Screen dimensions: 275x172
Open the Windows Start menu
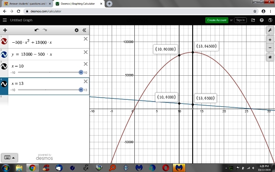[6, 168]
